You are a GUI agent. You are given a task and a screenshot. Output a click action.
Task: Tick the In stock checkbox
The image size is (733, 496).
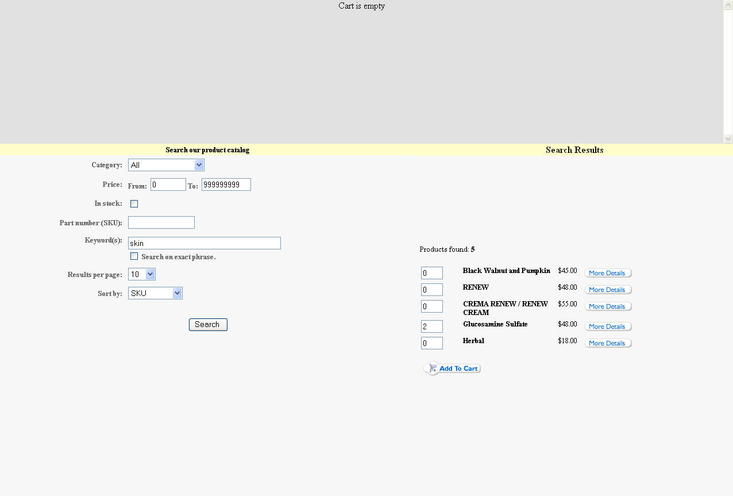[134, 203]
